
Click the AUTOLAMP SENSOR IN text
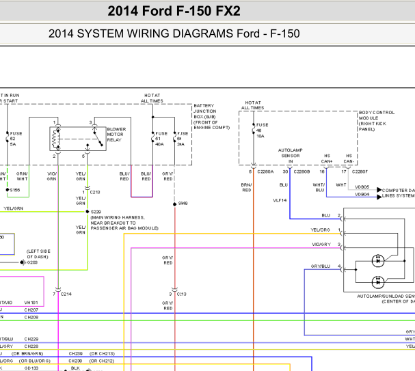pyautogui.click(x=291, y=156)
